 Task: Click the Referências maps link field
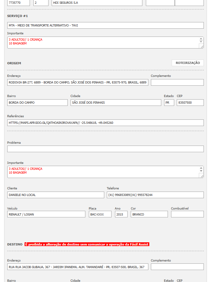click(105, 123)
